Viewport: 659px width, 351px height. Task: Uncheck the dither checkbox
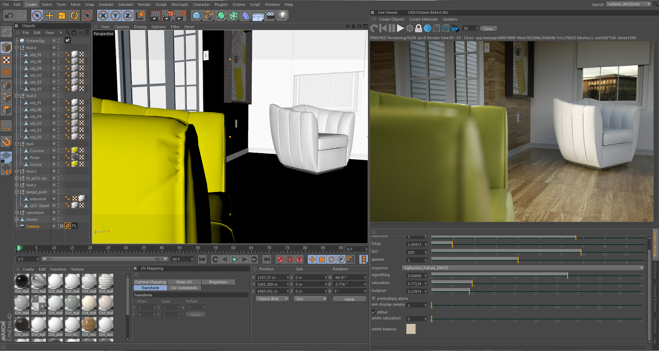click(x=374, y=312)
